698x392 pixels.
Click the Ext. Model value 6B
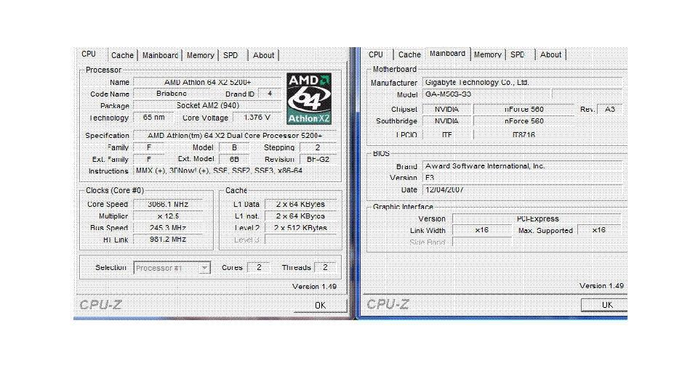point(234,159)
